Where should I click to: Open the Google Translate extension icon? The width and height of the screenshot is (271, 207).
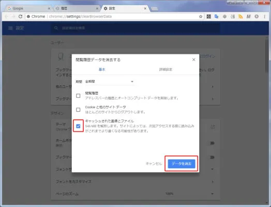[x=216, y=17]
